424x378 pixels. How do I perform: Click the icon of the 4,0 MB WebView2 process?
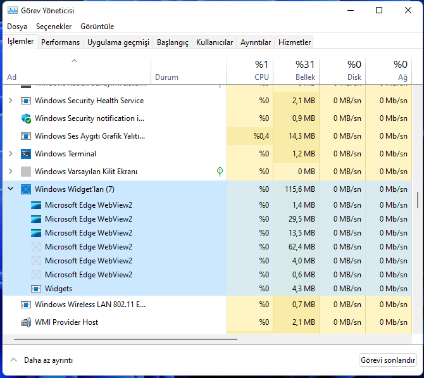pyautogui.click(x=36, y=261)
